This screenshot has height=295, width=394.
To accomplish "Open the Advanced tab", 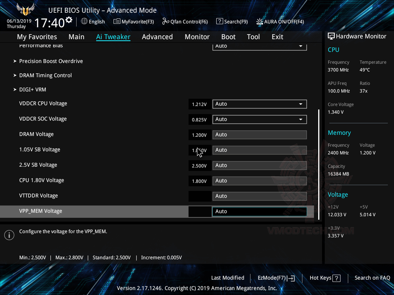I will (157, 37).
